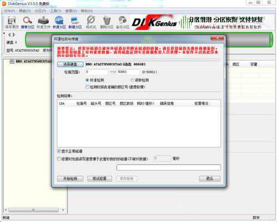Click the previous disk left arrow
The width and height of the screenshot is (277, 222).
point(9,34)
